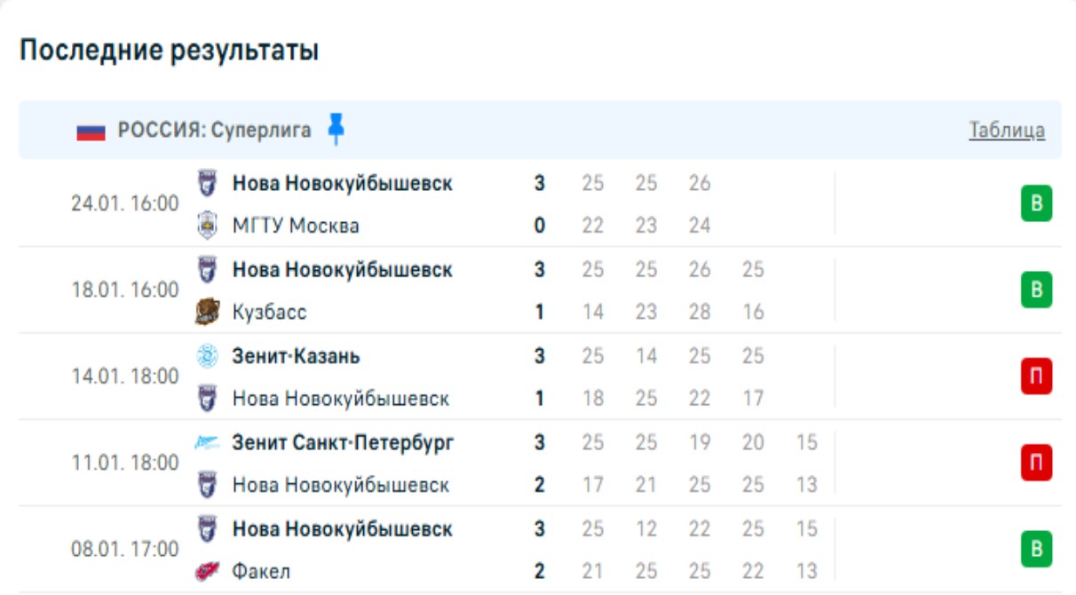Click the Последние результаты heading
The width and height of the screenshot is (1076, 595).
pyautogui.click(x=169, y=51)
